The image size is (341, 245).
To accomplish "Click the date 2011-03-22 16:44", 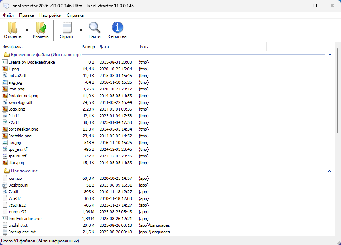I will (x=116, y=102).
